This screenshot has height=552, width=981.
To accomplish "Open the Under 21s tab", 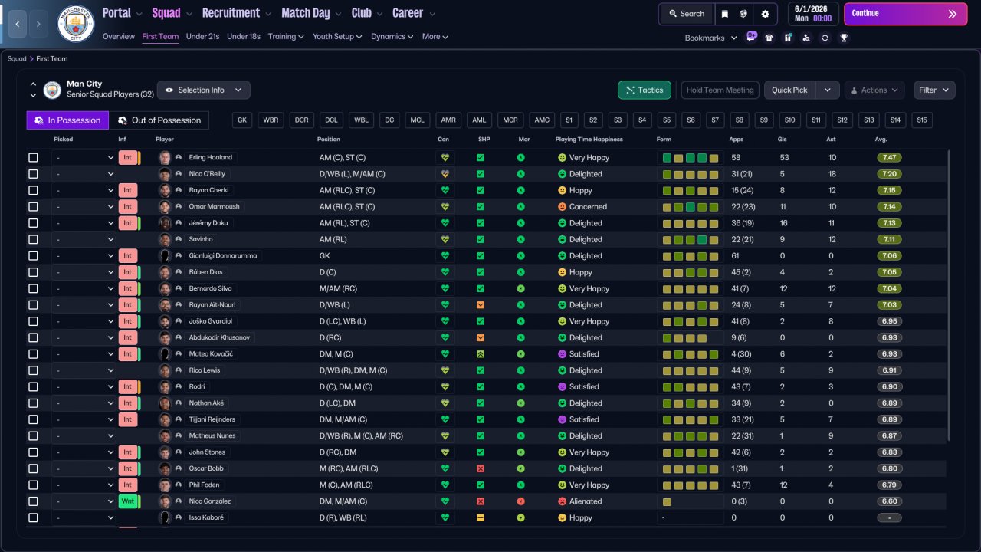I will (202, 36).
